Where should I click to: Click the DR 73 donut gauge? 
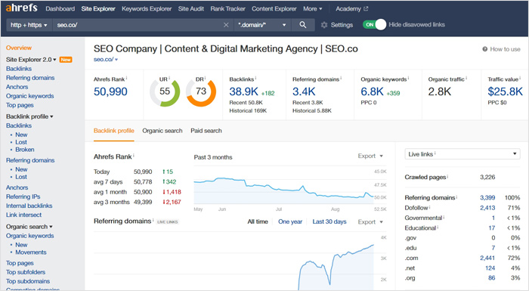[201, 91]
